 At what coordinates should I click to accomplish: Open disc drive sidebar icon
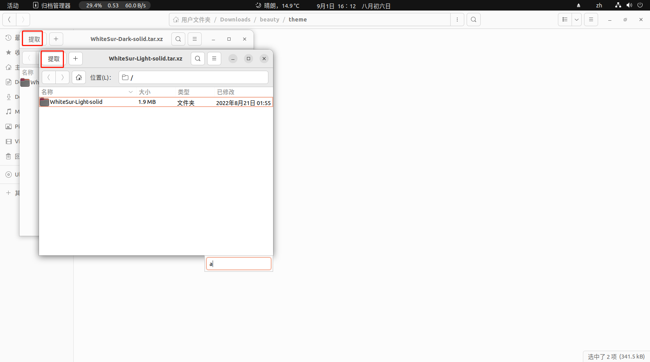click(x=9, y=175)
